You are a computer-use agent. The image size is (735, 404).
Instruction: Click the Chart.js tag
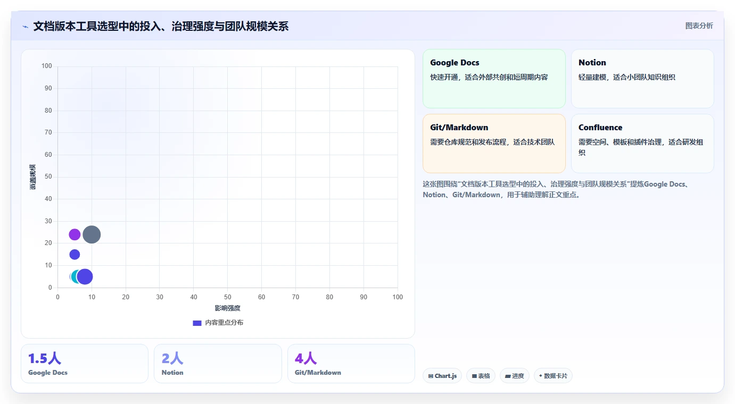(442, 376)
